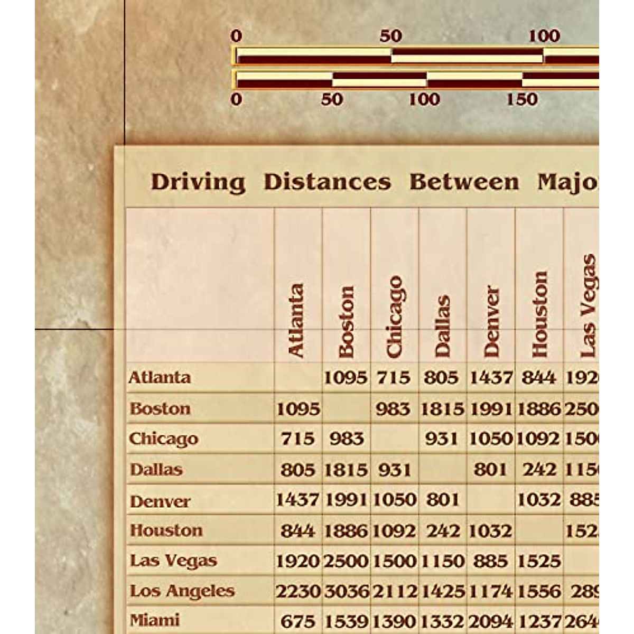Click Las Vegas to Denver value 885
Screen dimensions: 634x634
coord(491,561)
